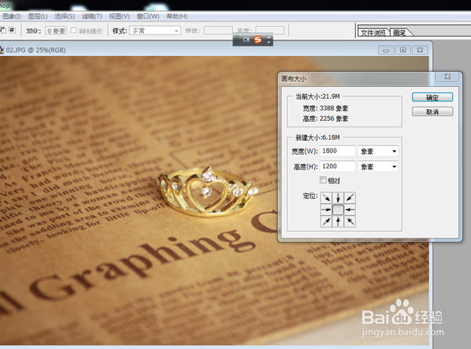The height and width of the screenshot is (349, 471).
Task: Open the 窗口(W) menu
Action: 148,16
